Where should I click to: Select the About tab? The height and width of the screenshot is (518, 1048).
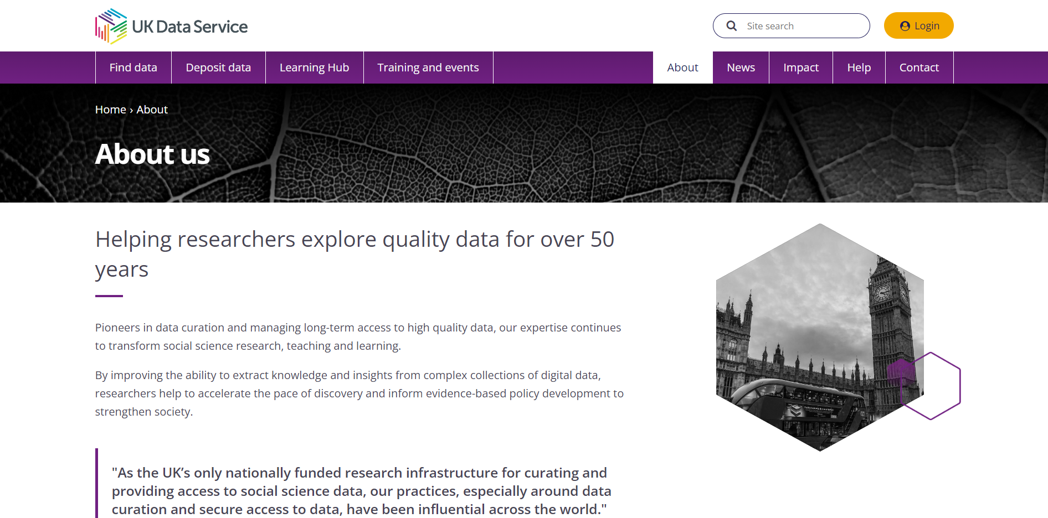[x=682, y=68]
